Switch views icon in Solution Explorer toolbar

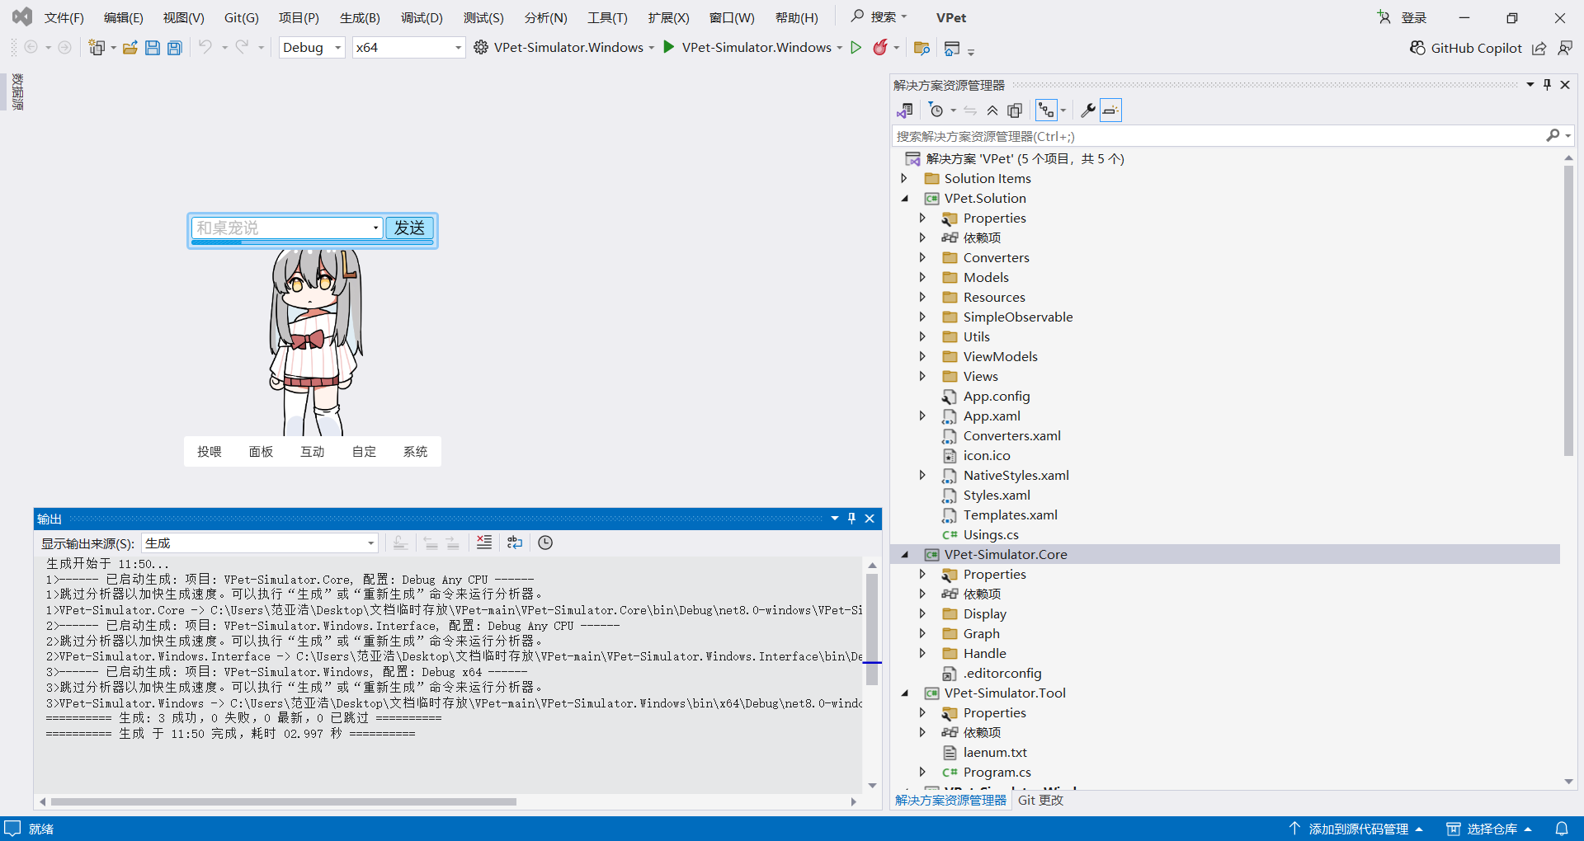(904, 110)
